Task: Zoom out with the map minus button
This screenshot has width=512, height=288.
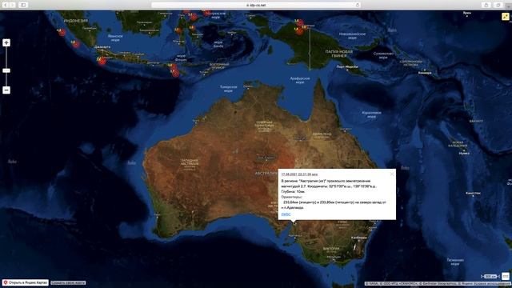Action: pos(6,90)
